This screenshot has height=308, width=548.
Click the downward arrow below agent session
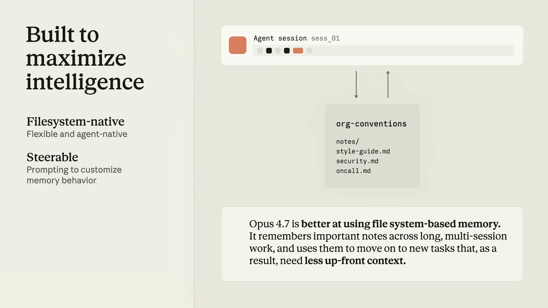click(x=356, y=84)
